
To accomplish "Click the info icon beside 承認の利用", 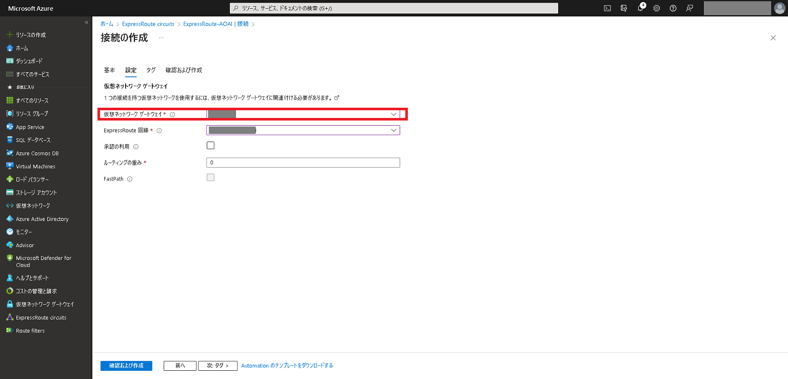I will pyautogui.click(x=135, y=147).
